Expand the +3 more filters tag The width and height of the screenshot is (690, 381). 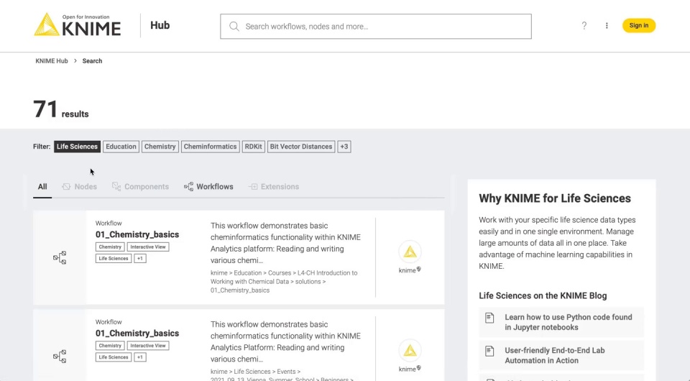344,147
